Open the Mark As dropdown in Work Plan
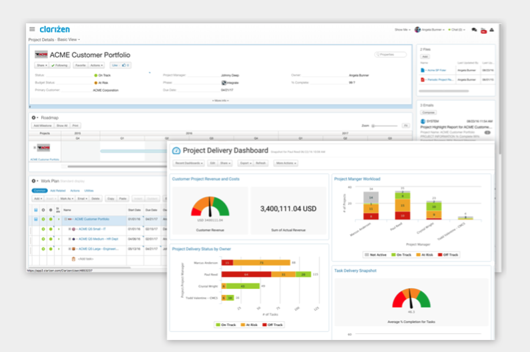The height and width of the screenshot is (352, 530). (65, 198)
